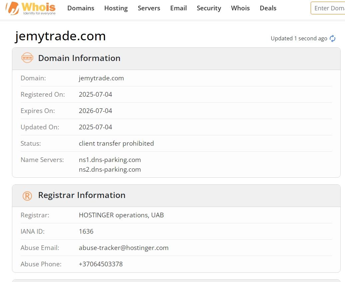The width and height of the screenshot is (345, 282).
Task: Click the Registered On: label
Action: pyautogui.click(x=43, y=94)
